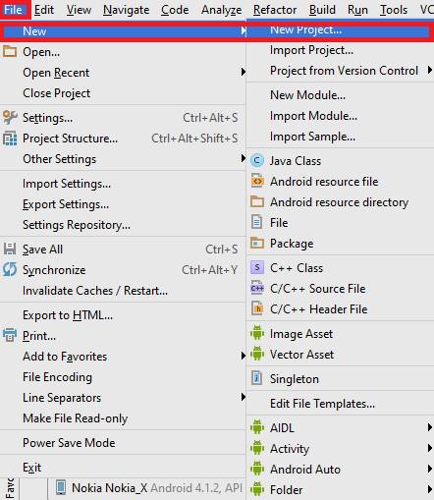Screen dimensions: 434x500
Task: Click the Synchronize refresh icon
Action: tap(10, 269)
